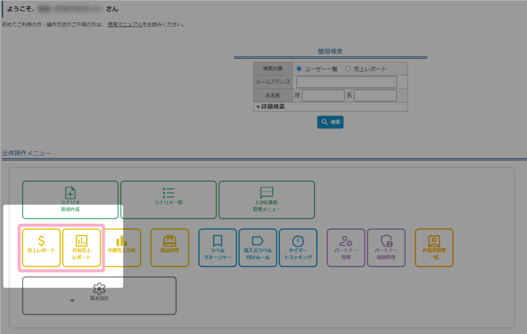The image size is (527, 334).
Task: Open the LINE連携管理メニュー tile
Action: [x=267, y=200]
